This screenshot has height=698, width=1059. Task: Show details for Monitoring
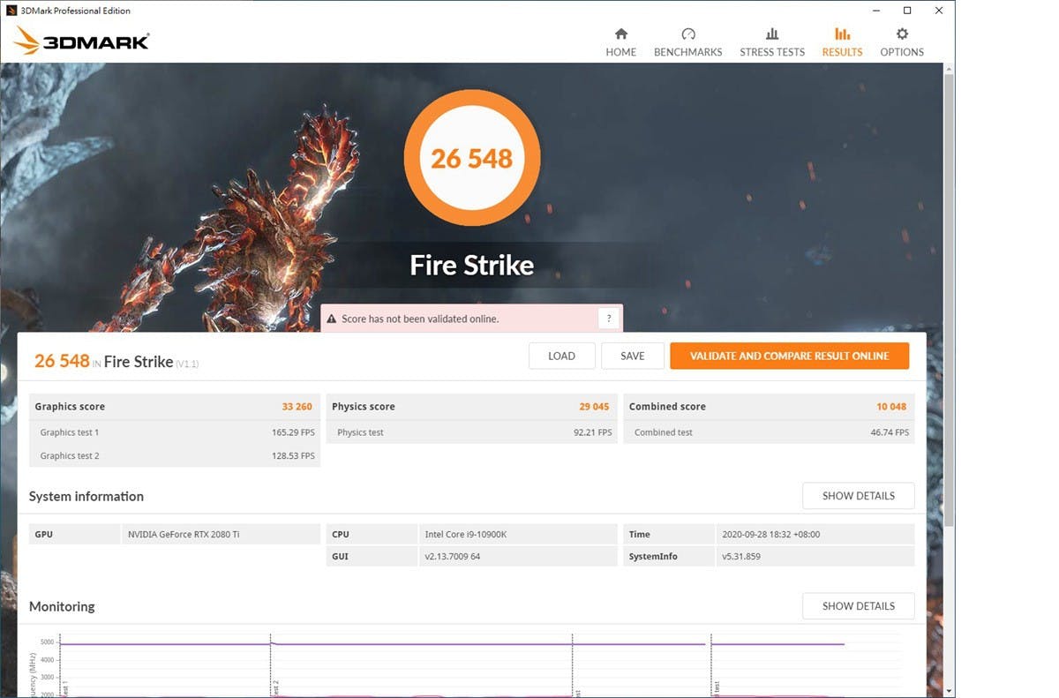pos(858,606)
